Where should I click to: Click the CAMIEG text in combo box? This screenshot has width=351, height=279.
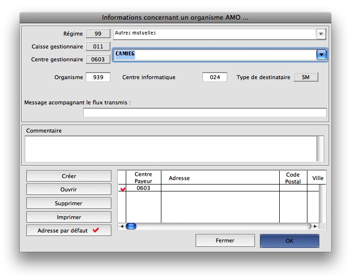[125, 54]
